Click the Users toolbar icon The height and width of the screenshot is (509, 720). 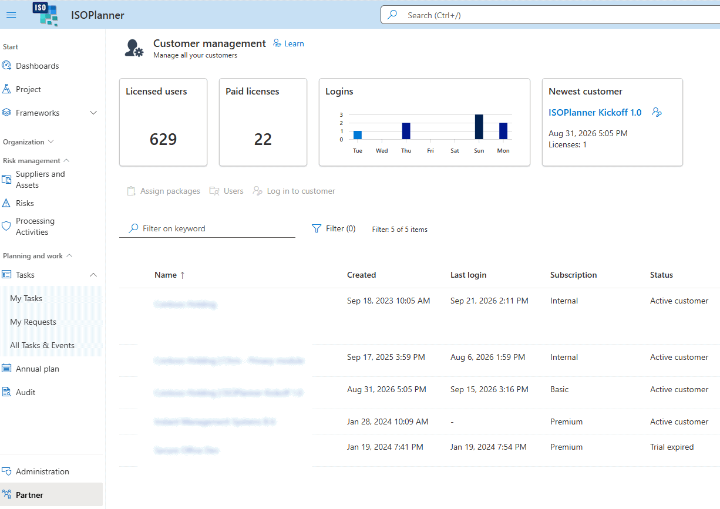[x=214, y=191]
